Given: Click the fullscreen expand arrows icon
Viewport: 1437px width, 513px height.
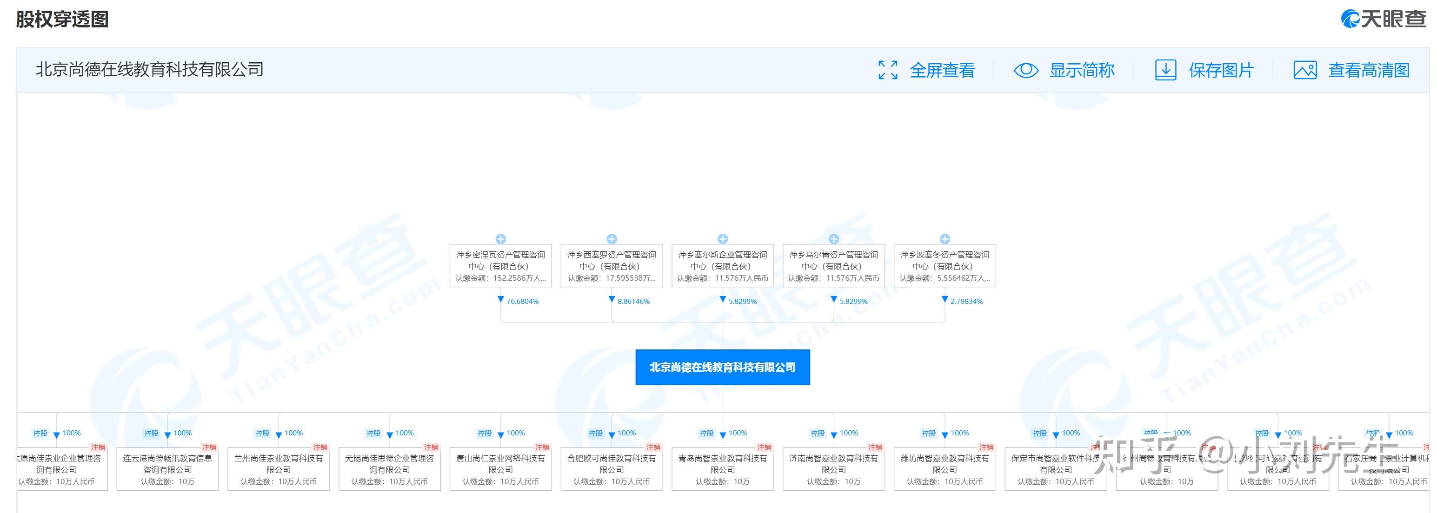Looking at the screenshot, I should click(x=887, y=70).
